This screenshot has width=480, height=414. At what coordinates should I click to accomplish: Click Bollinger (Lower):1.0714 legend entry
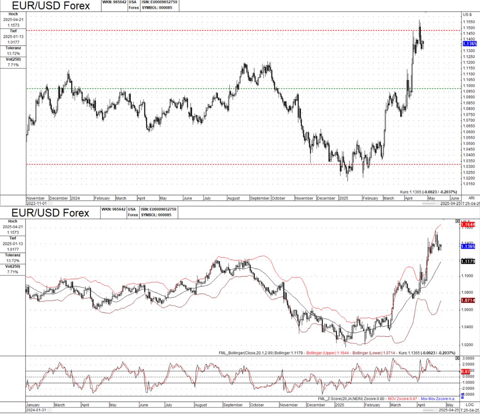tap(373, 353)
